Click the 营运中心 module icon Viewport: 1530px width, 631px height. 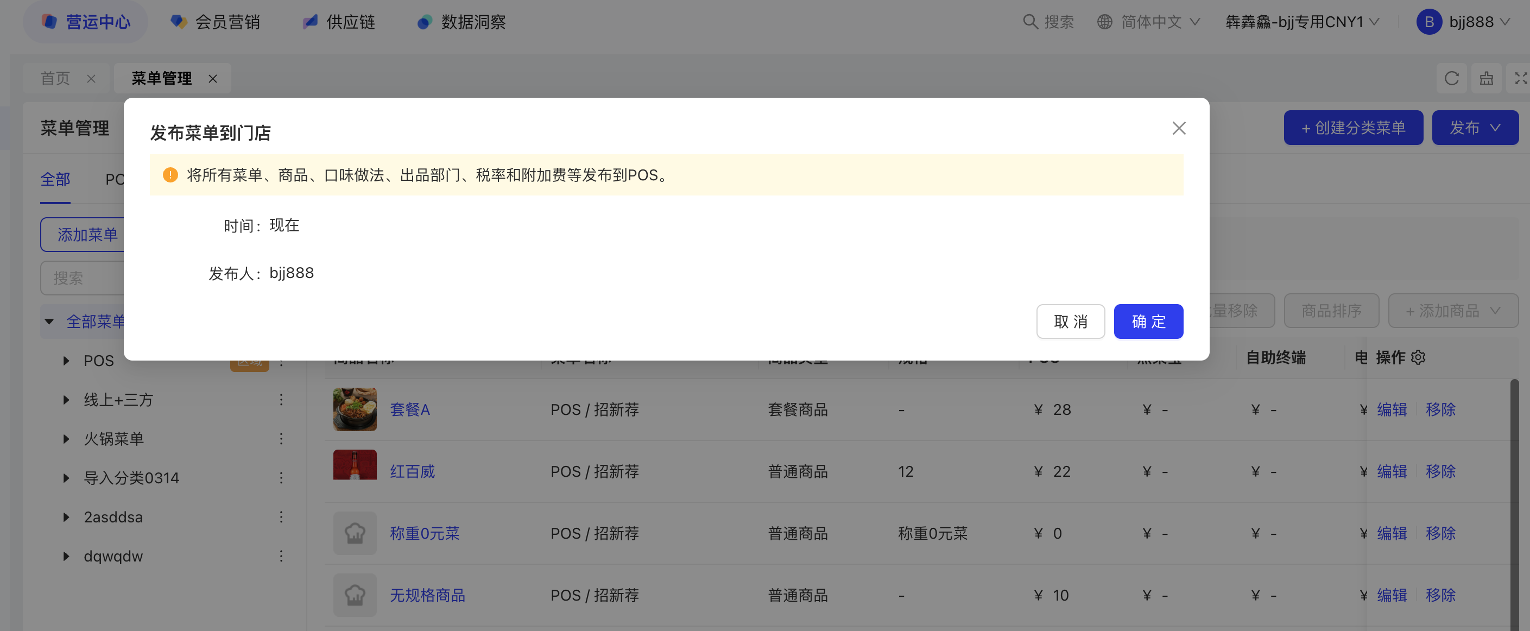point(49,22)
